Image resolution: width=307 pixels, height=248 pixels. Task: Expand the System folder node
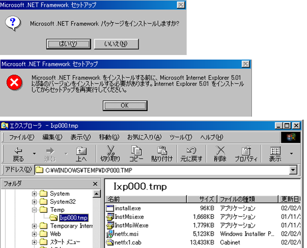coord(34,194)
